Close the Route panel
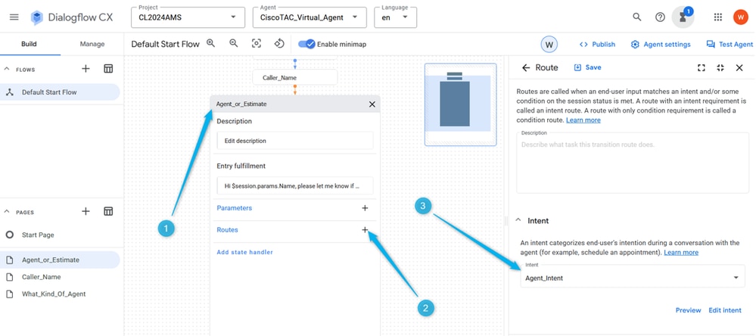Screen dimensions: 756x336 739,68
